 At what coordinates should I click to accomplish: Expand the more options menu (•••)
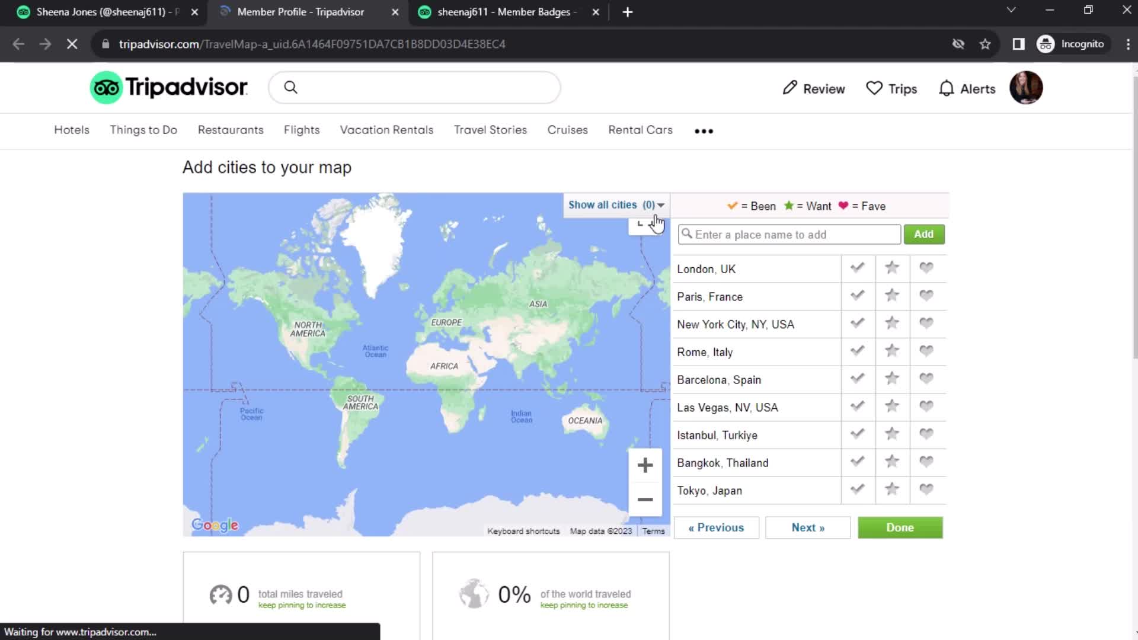point(704,130)
